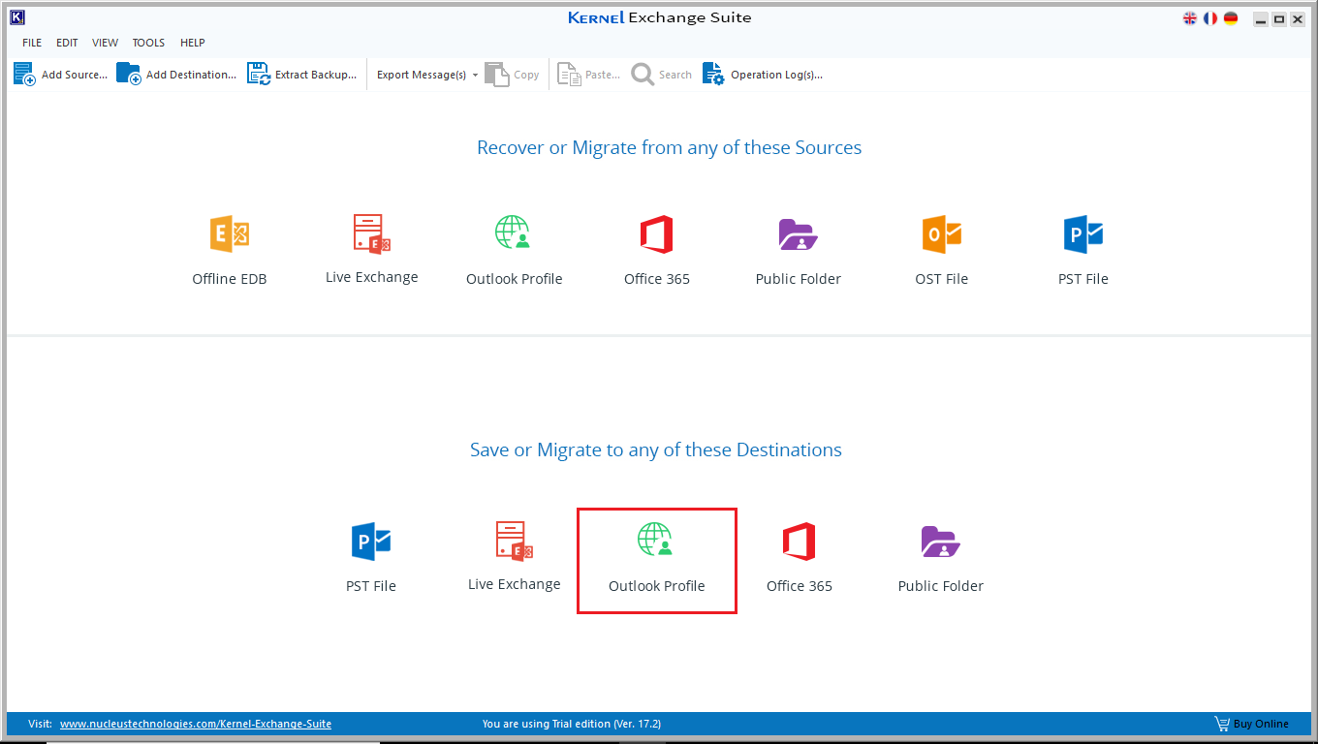This screenshot has width=1318, height=744.
Task: Click the Kernel app icon in title bar
Action: tap(16, 17)
